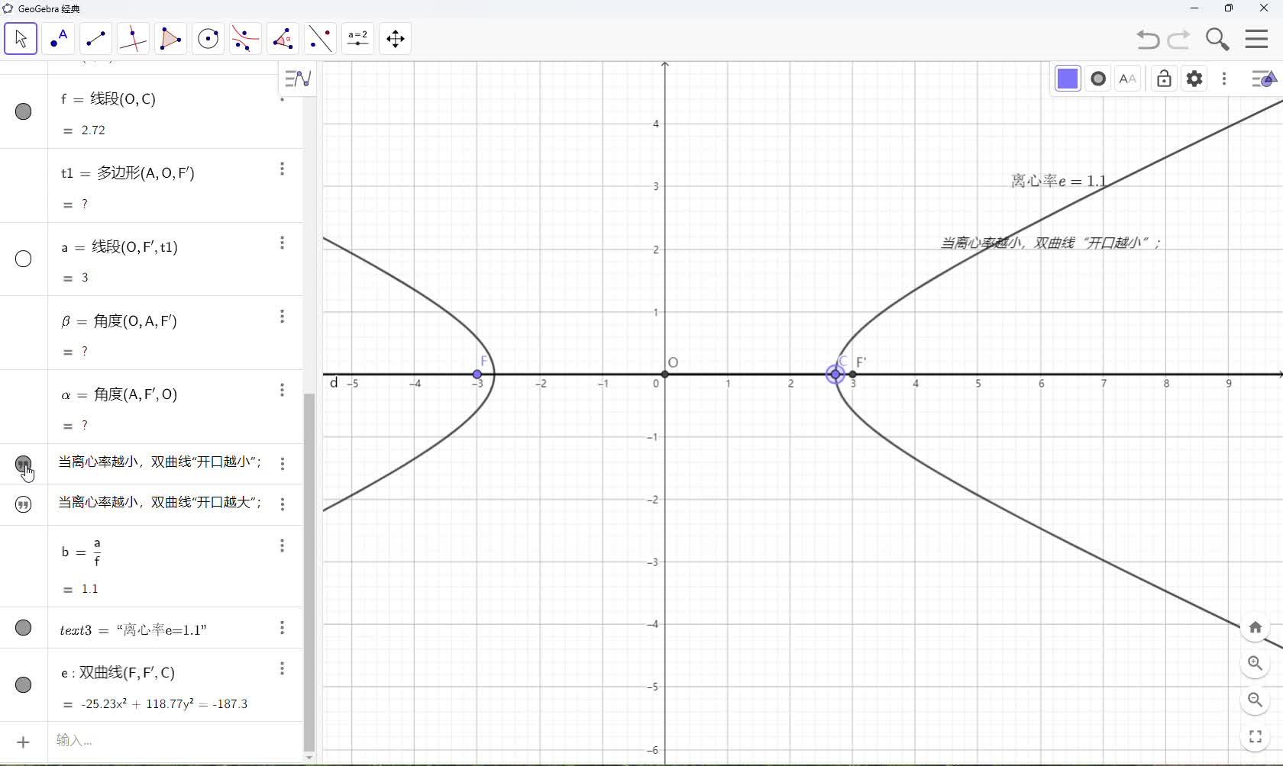Select the Move arrow tool
1283x766 pixels.
click(21, 39)
